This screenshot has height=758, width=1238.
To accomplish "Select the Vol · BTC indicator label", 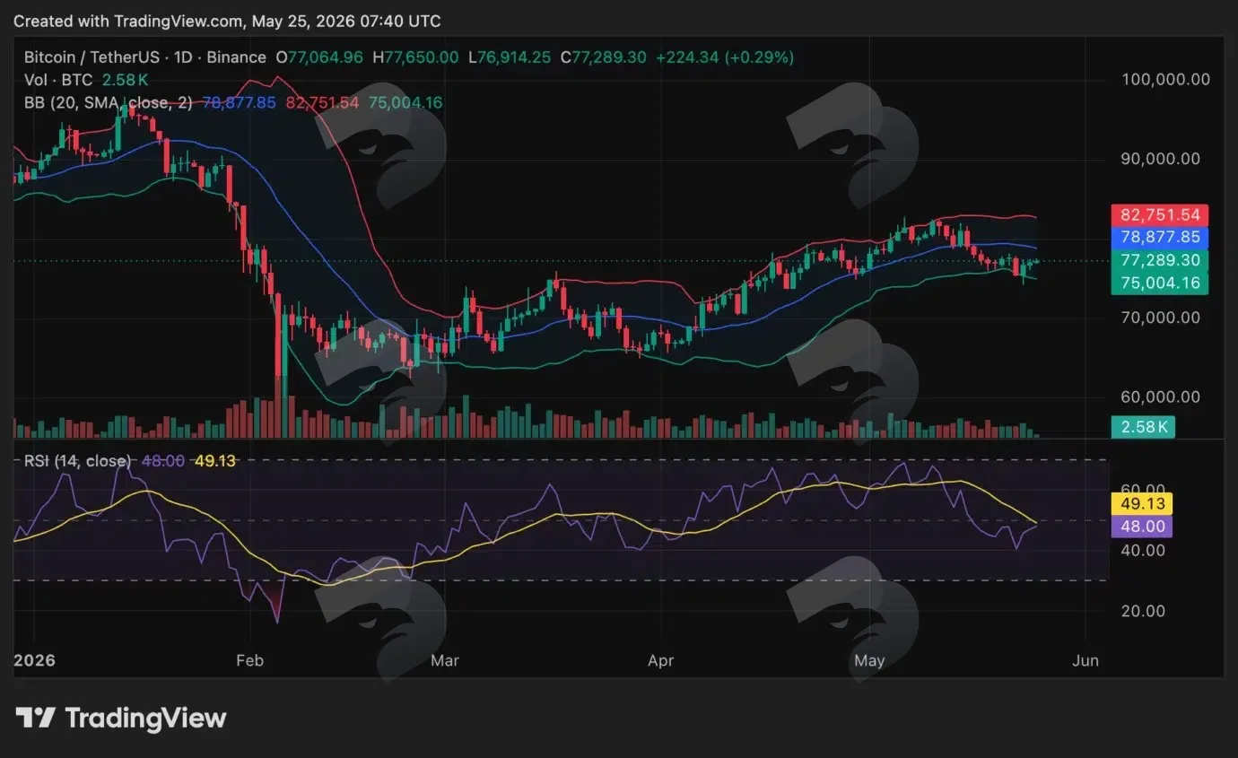I will [x=59, y=80].
